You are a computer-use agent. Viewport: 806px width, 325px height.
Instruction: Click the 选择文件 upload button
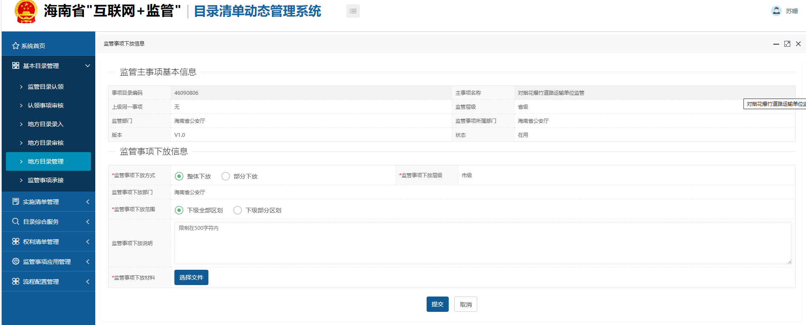[x=191, y=277]
